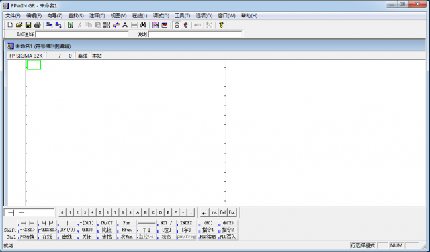Click the 在线 function key
Image resolution: width=430 pixels, height=252 pixels.
click(x=47, y=237)
